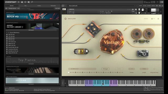Toggle the FX power button

[x=152, y=19]
